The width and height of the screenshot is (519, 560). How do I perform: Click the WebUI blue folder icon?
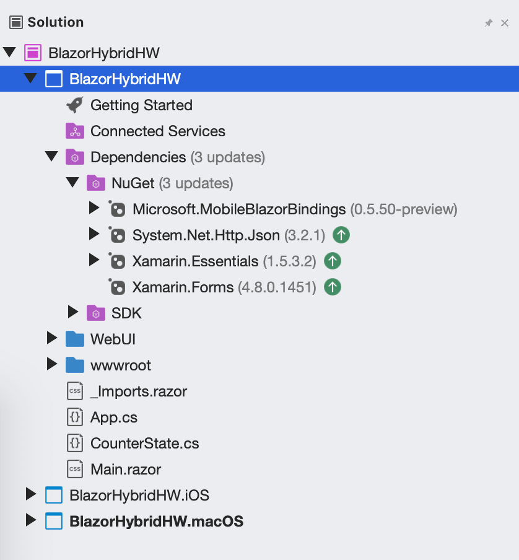pyautogui.click(x=75, y=339)
